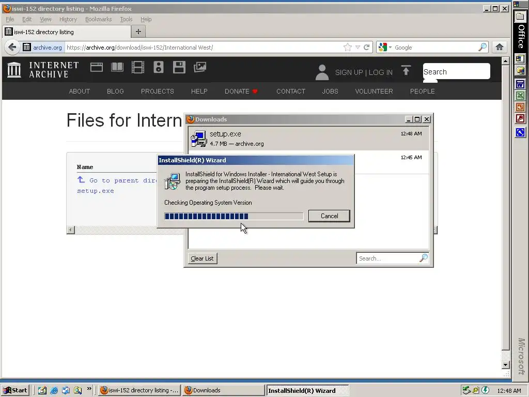Click the CONTACT link
Screen dimensions: 529x397
coord(291,91)
